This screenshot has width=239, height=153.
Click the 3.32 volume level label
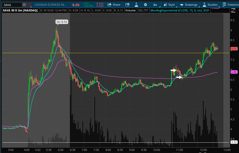(234, 142)
